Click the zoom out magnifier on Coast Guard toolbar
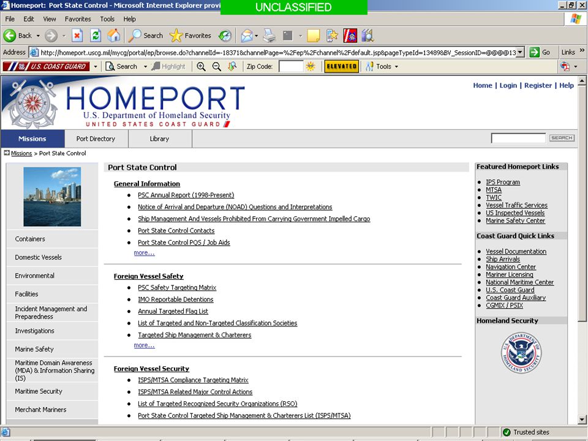 tap(216, 66)
